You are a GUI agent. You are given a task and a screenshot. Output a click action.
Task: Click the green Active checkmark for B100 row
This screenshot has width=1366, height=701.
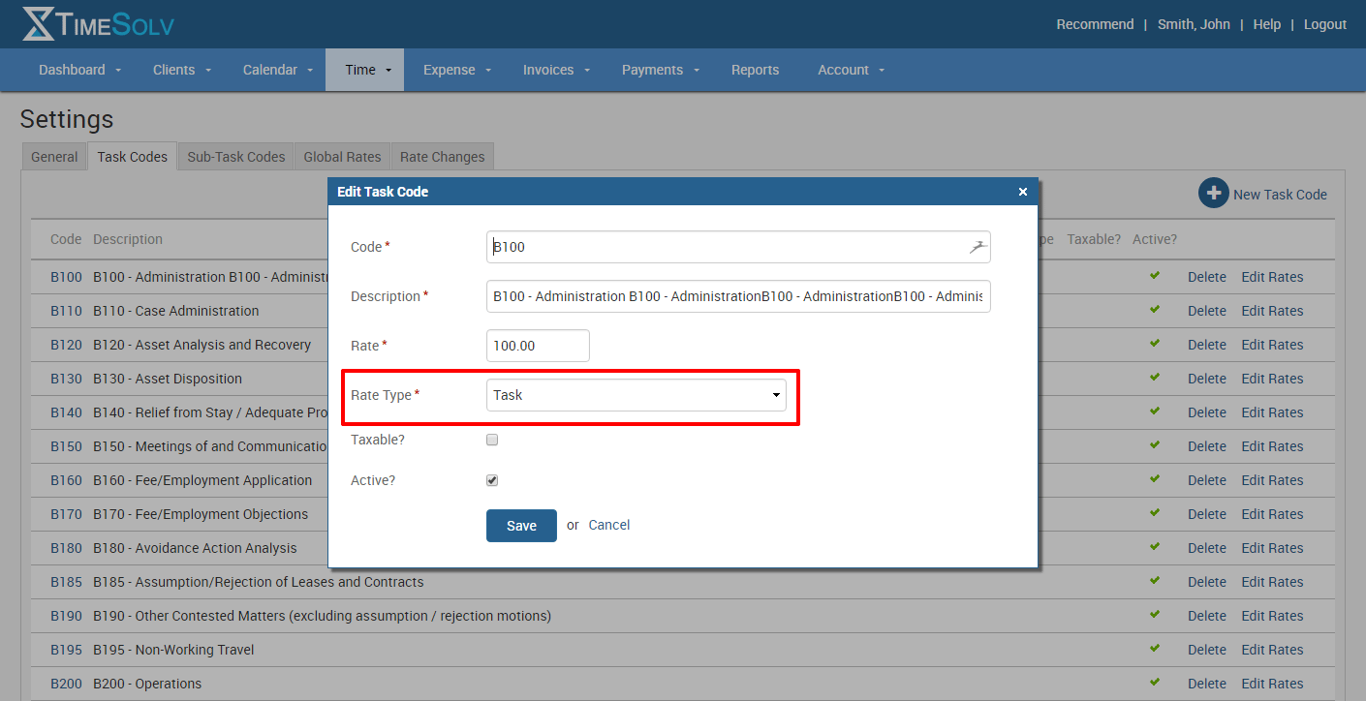click(x=1154, y=276)
